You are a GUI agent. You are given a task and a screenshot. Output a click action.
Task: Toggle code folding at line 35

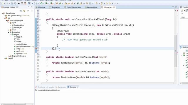[40, 57]
